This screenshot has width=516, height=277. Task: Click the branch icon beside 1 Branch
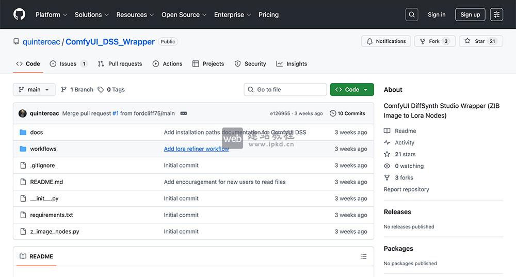[x=64, y=89]
